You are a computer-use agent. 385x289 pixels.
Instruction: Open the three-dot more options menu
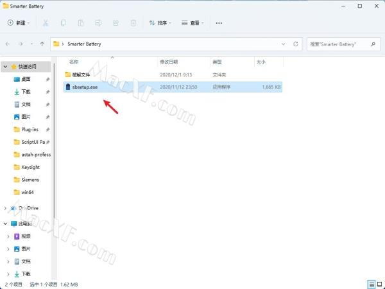point(219,23)
